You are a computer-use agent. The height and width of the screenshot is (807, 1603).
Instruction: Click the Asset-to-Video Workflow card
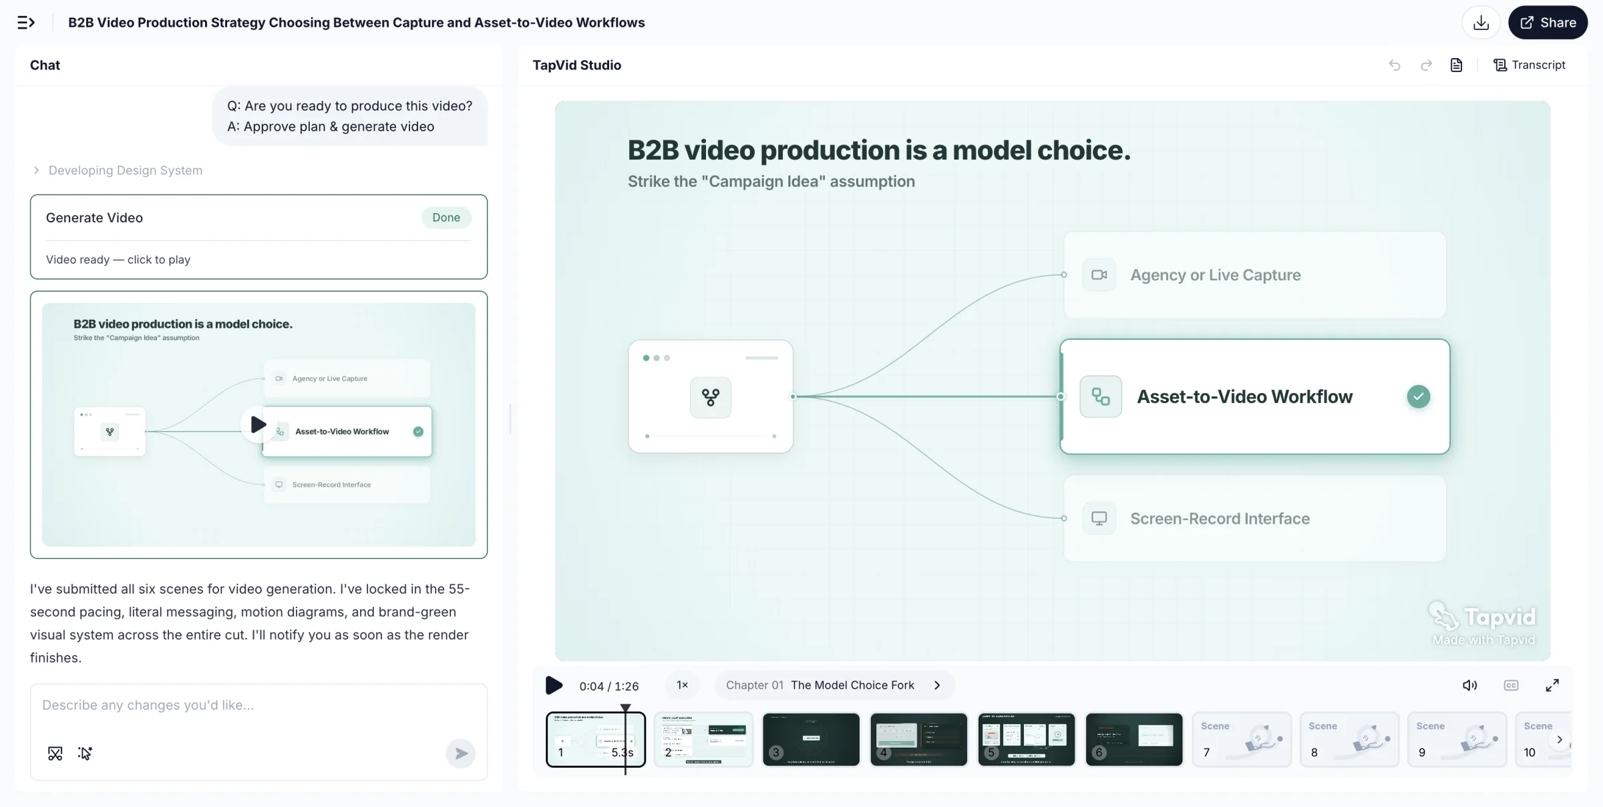pos(1254,396)
